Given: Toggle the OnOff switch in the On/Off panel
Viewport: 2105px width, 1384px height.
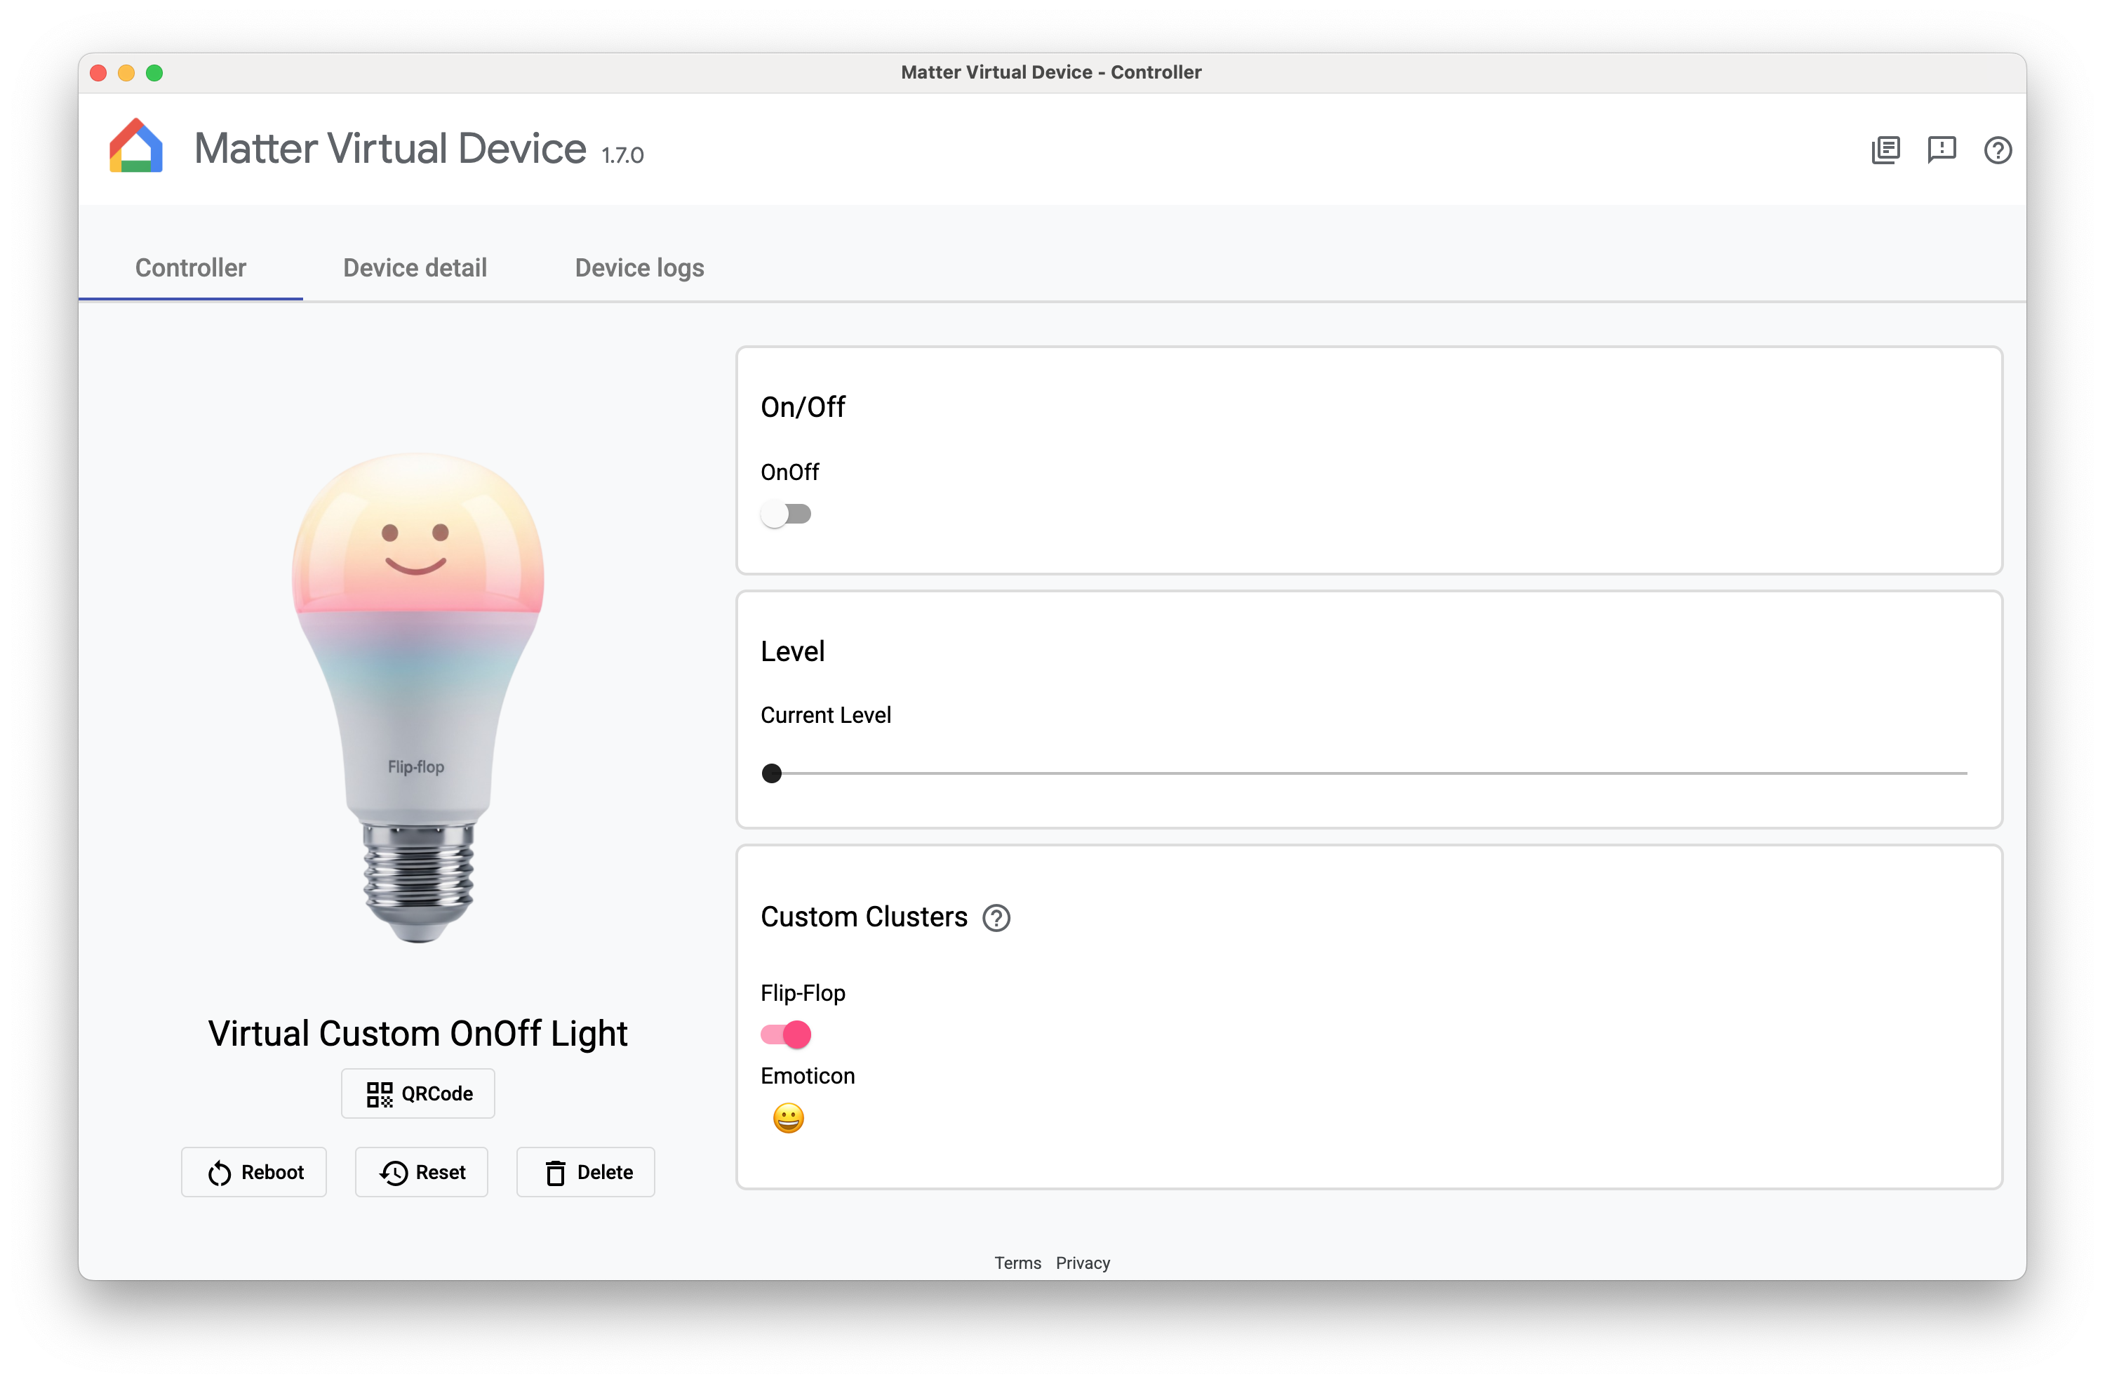Looking at the screenshot, I should pyautogui.click(x=787, y=513).
